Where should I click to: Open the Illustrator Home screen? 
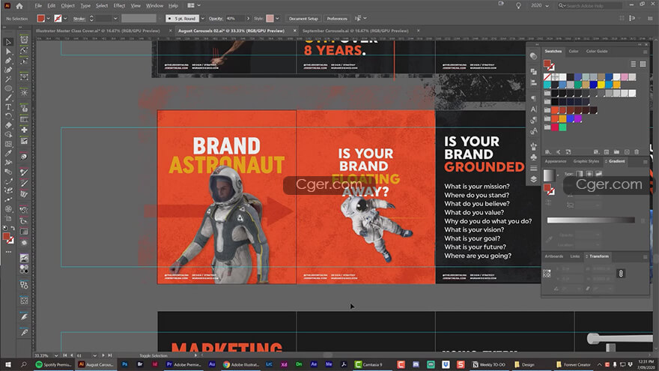click(19, 6)
